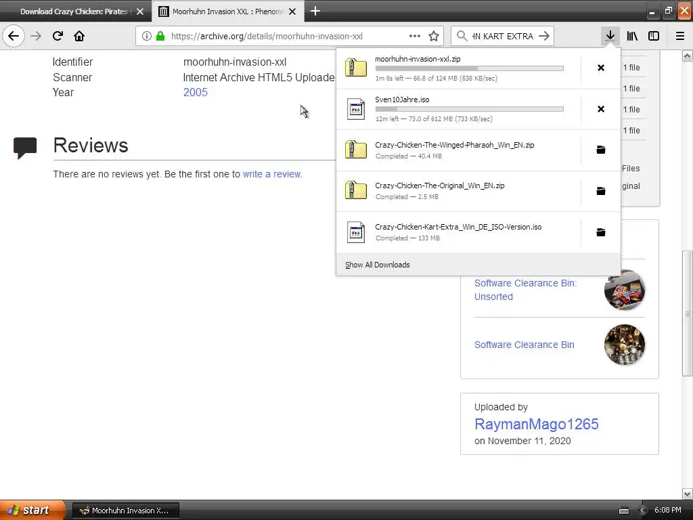Open the 2005 year link
This screenshot has height=520, width=693.
point(196,92)
